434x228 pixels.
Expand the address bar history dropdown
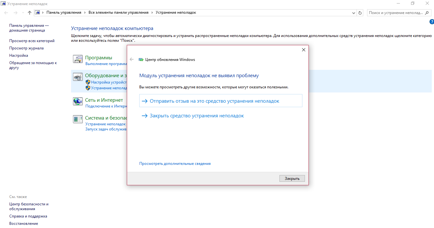[x=354, y=13]
